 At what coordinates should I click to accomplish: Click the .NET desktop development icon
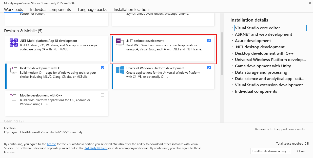[120, 43]
